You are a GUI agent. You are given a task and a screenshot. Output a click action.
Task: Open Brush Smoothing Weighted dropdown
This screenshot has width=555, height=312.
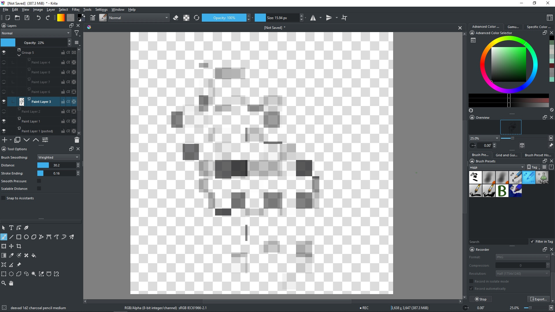point(58,157)
